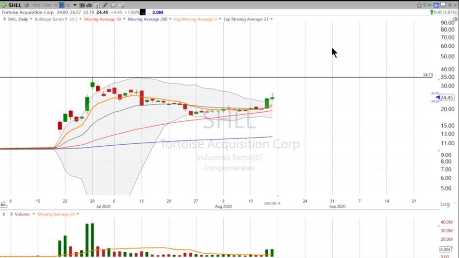Image resolution: width=459 pixels, height=258 pixels.
Task: Switch to the 10m timeframe
Action: point(36,5)
